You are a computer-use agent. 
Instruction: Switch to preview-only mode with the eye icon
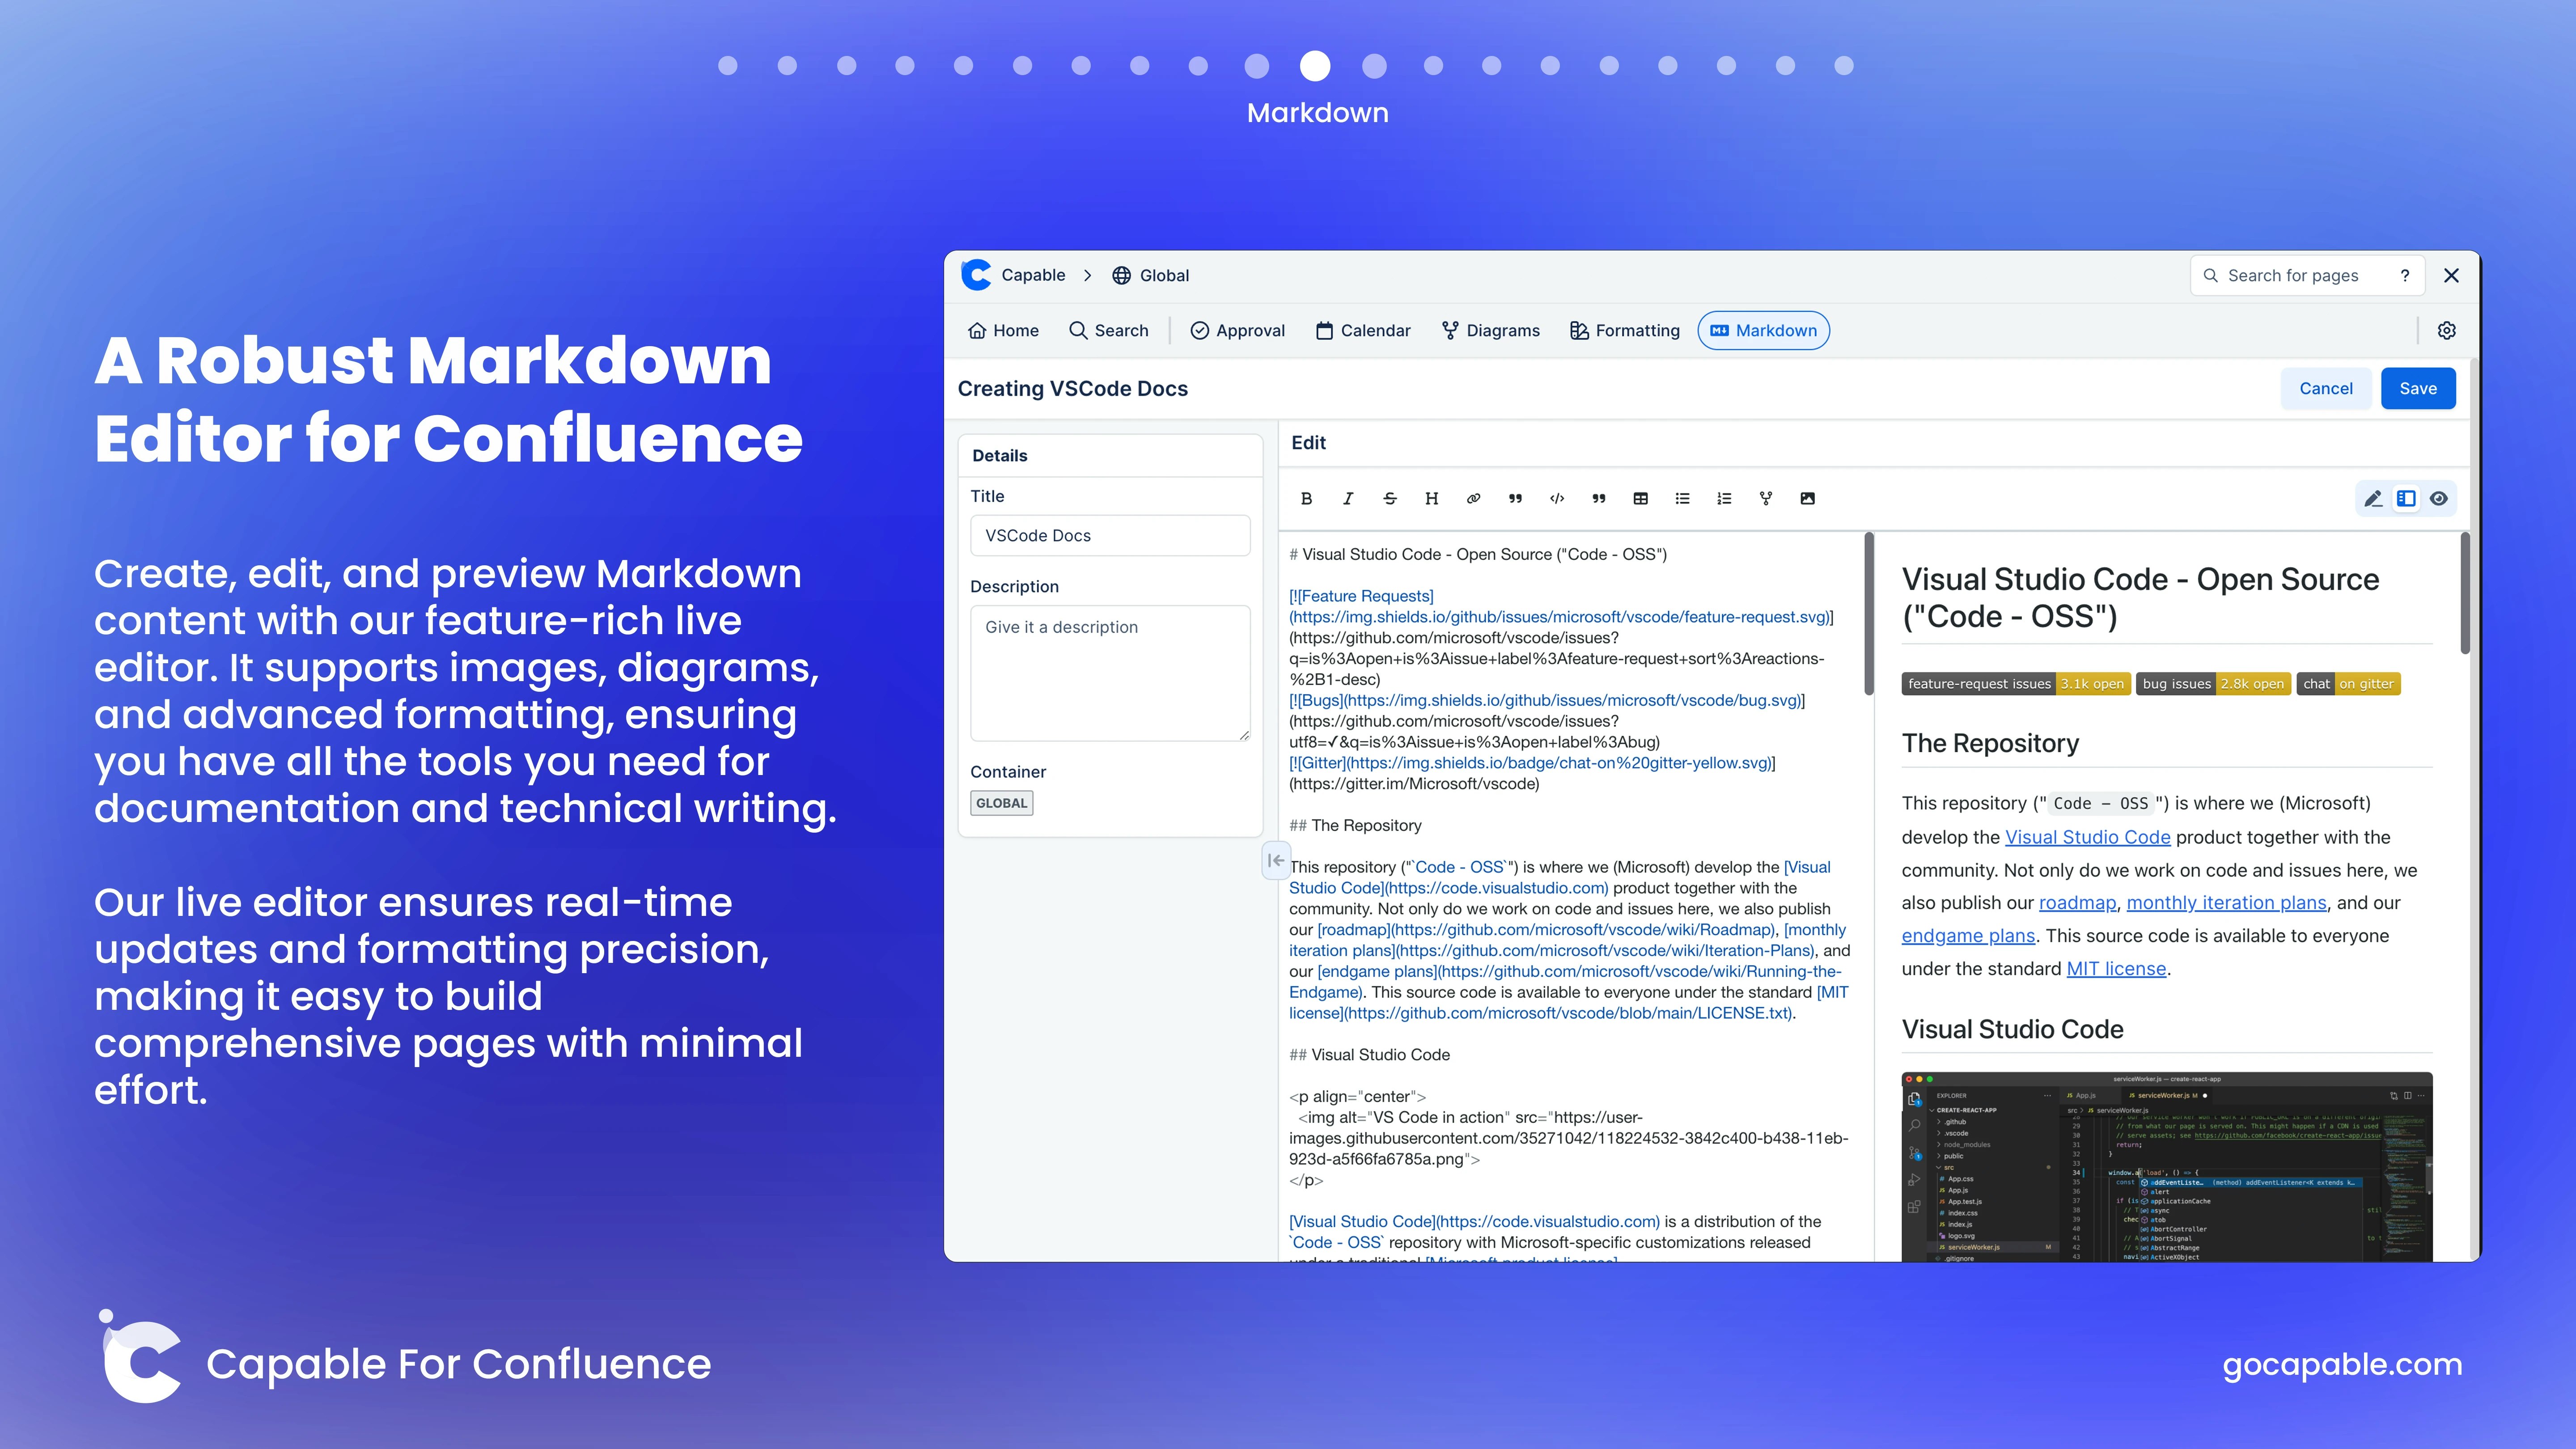coord(2439,498)
